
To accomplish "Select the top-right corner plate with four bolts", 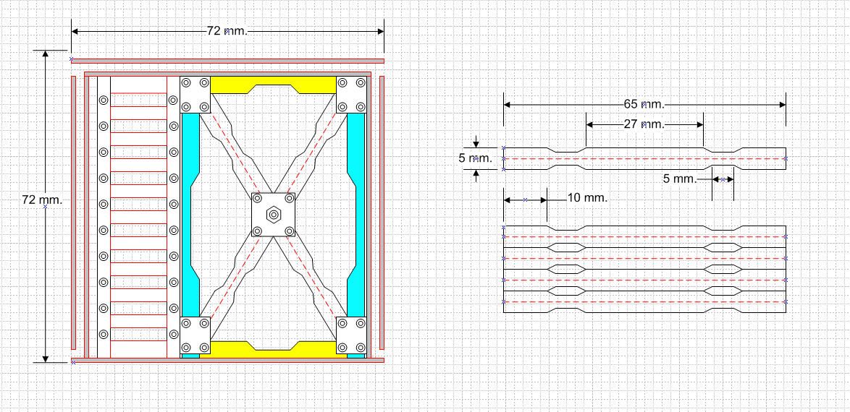I will (351, 95).
